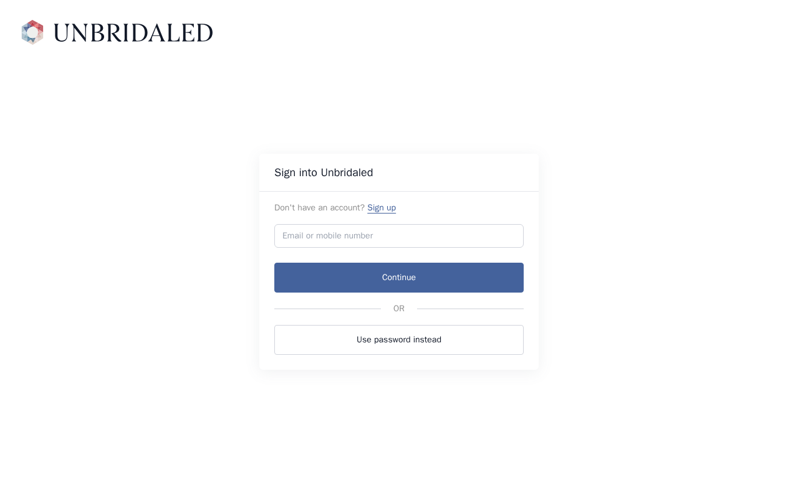
Task: Click the Don't have an account? text
Action: point(319,208)
